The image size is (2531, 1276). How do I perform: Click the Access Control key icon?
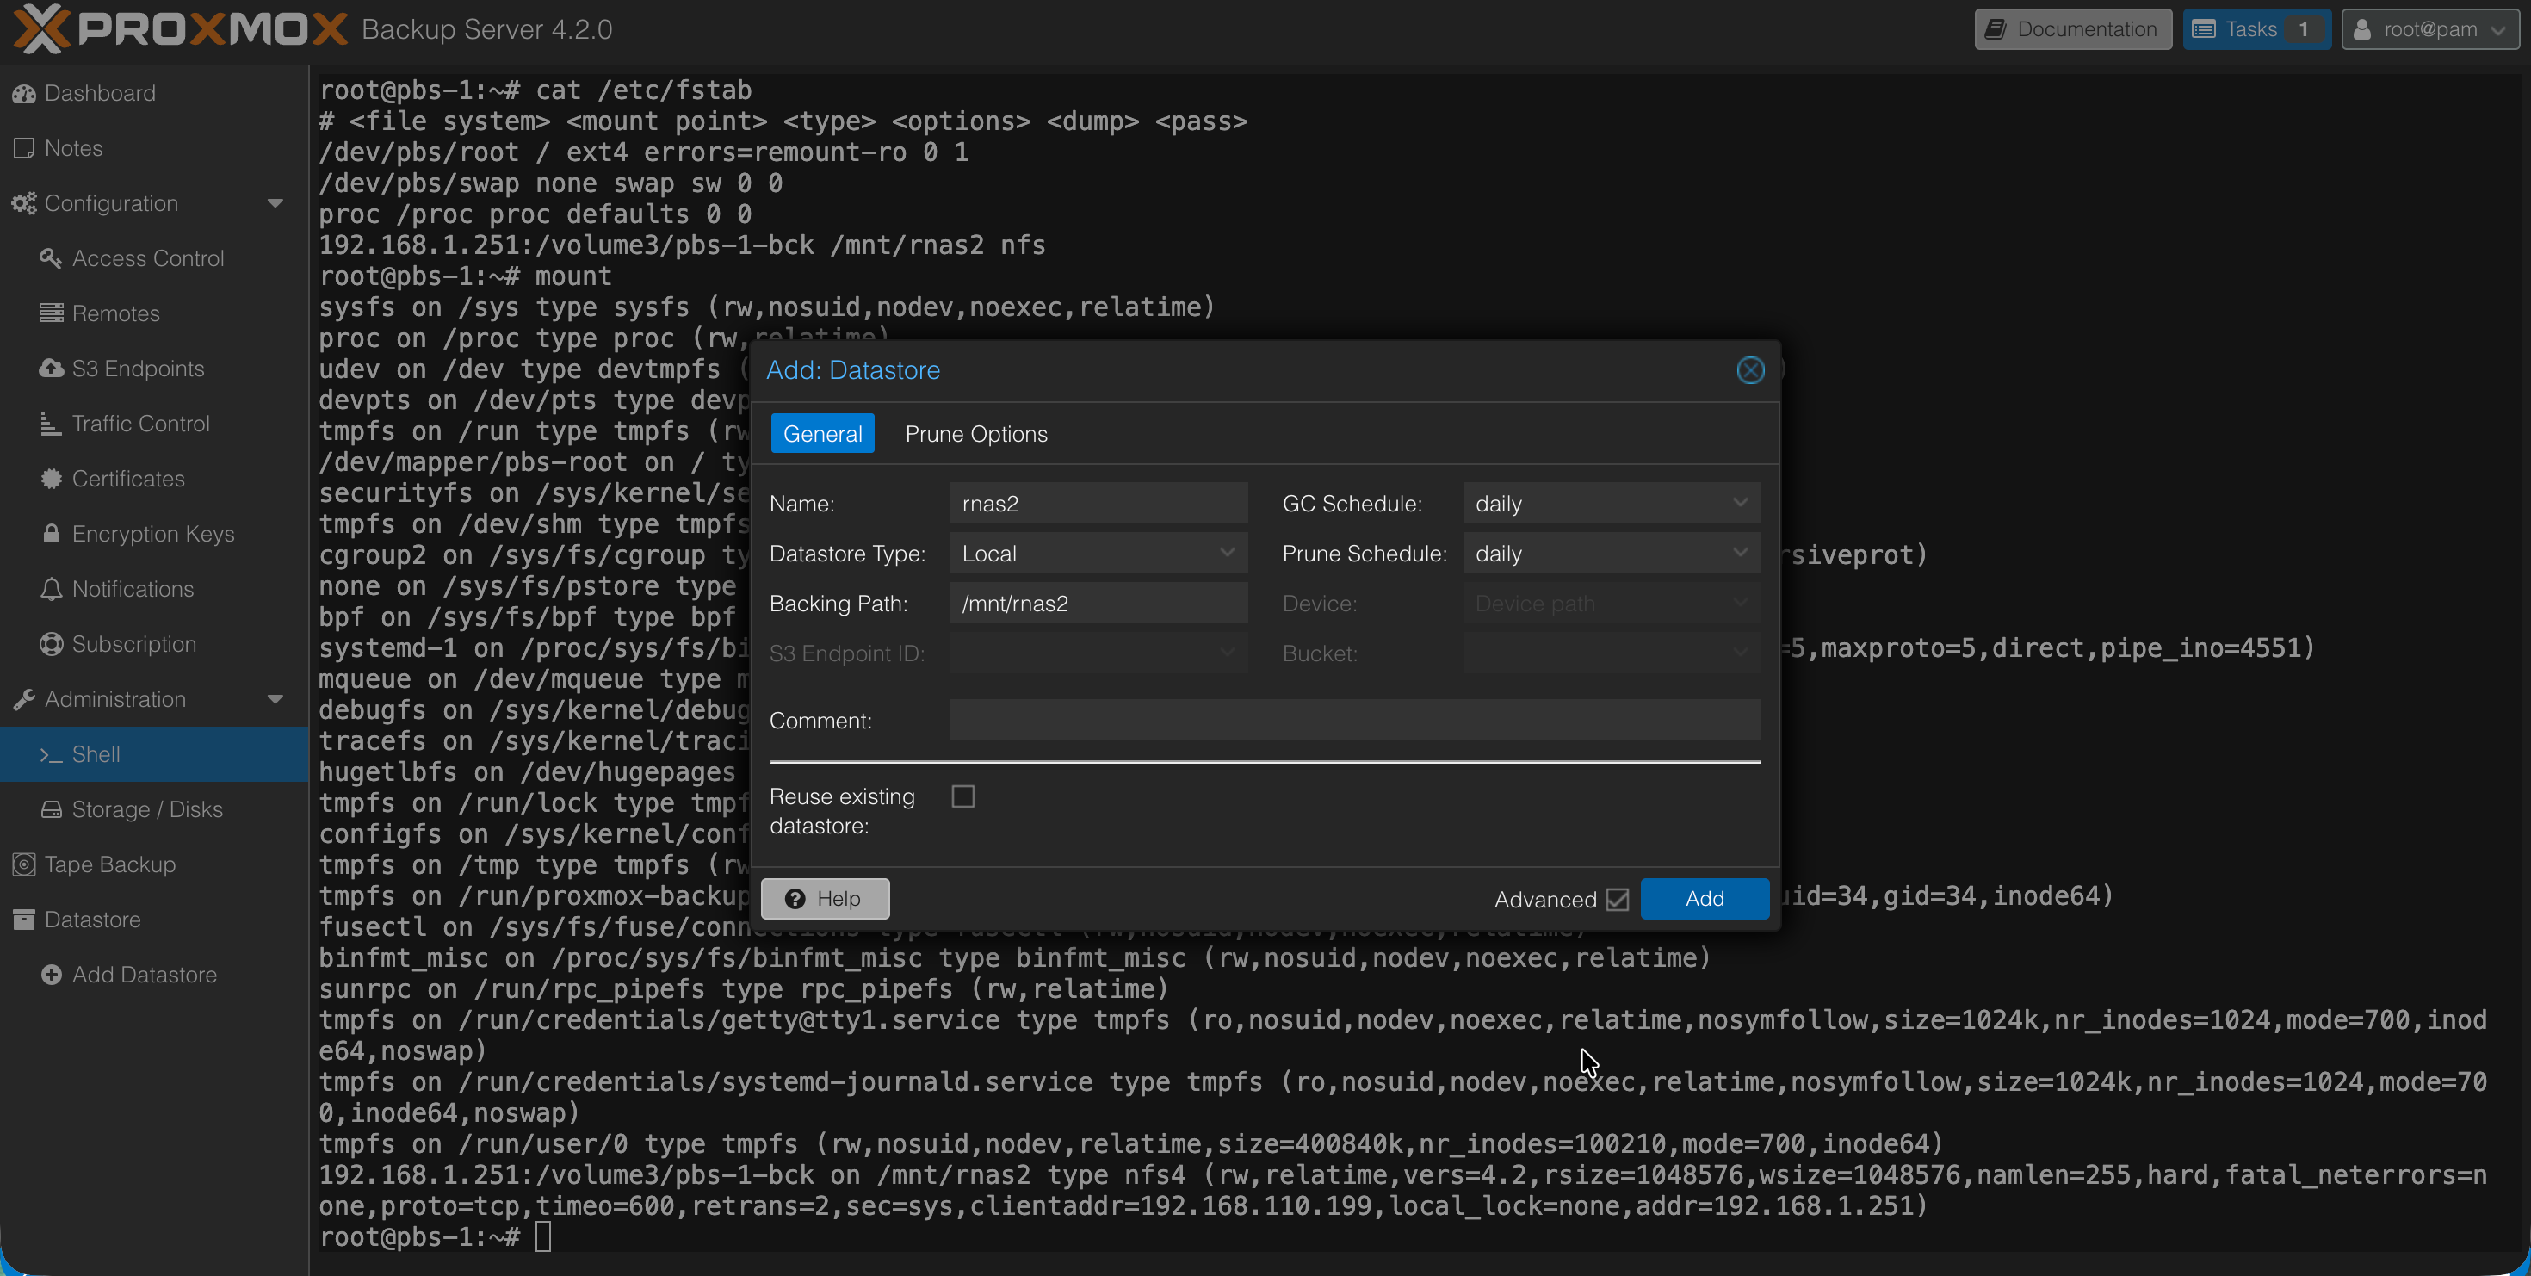[50, 258]
